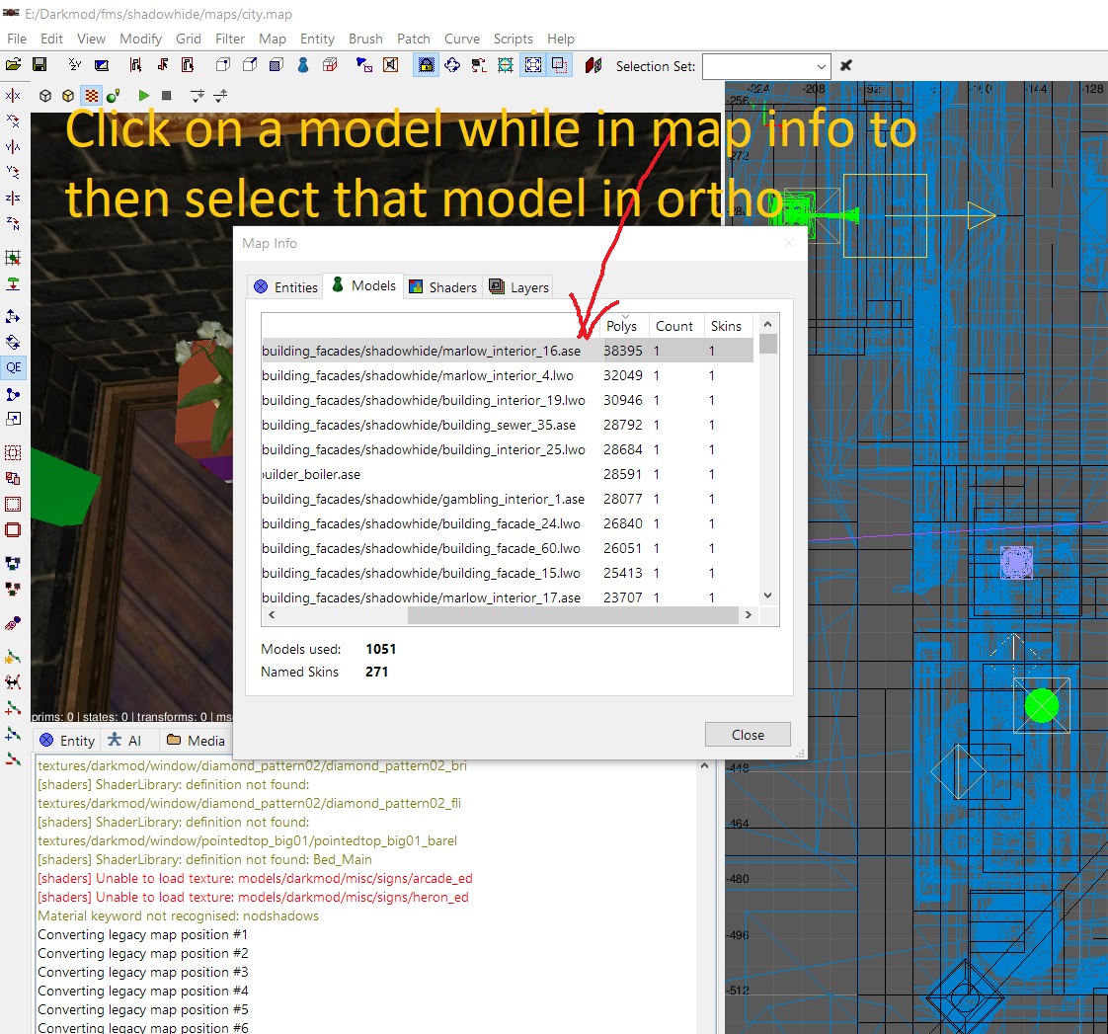Open the Patch menu
The image size is (1108, 1034).
(x=413, y=39)
